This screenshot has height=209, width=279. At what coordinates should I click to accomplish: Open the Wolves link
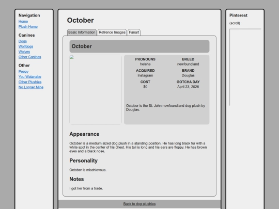pos(24,52)
